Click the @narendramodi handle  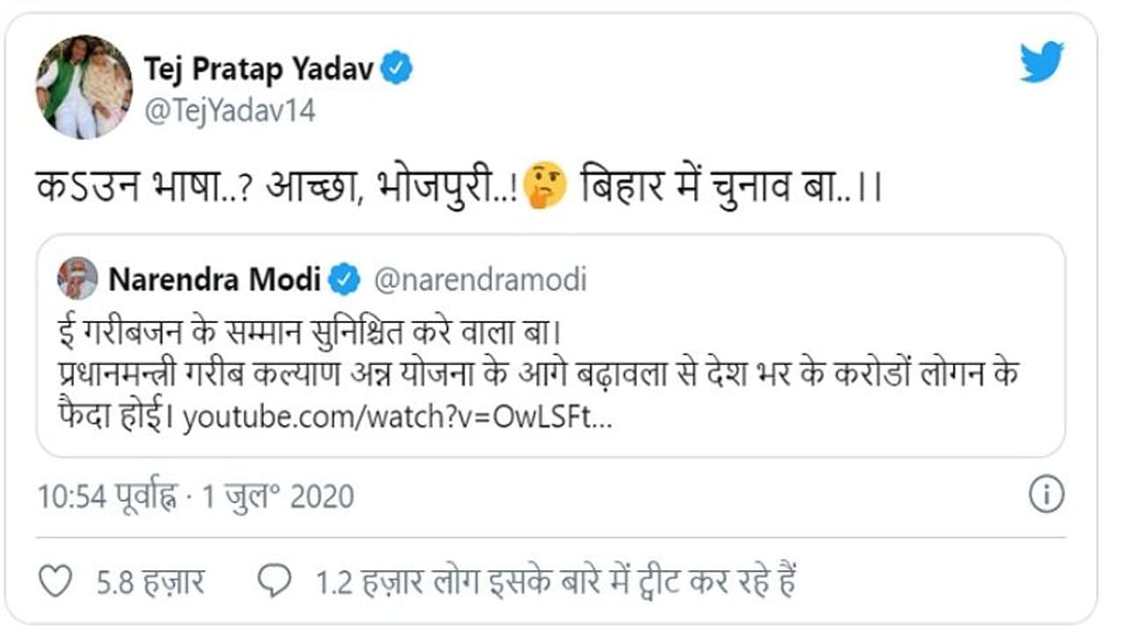480,280
